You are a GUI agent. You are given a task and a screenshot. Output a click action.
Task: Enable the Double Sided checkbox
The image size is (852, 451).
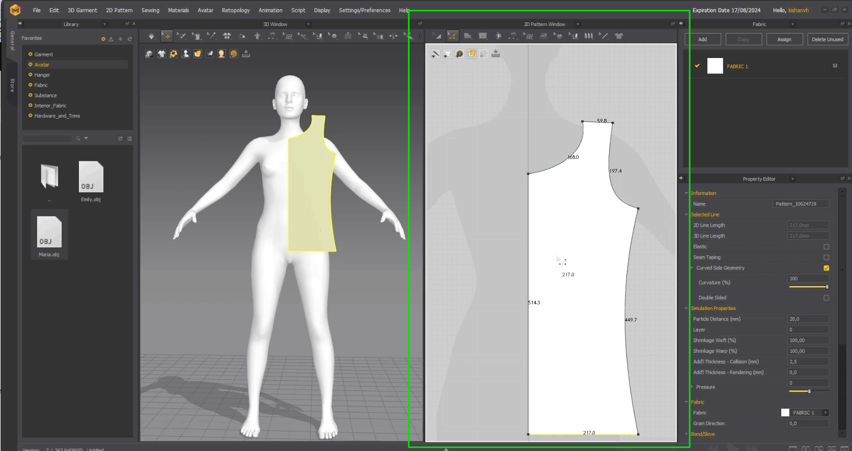pos(826,298)
